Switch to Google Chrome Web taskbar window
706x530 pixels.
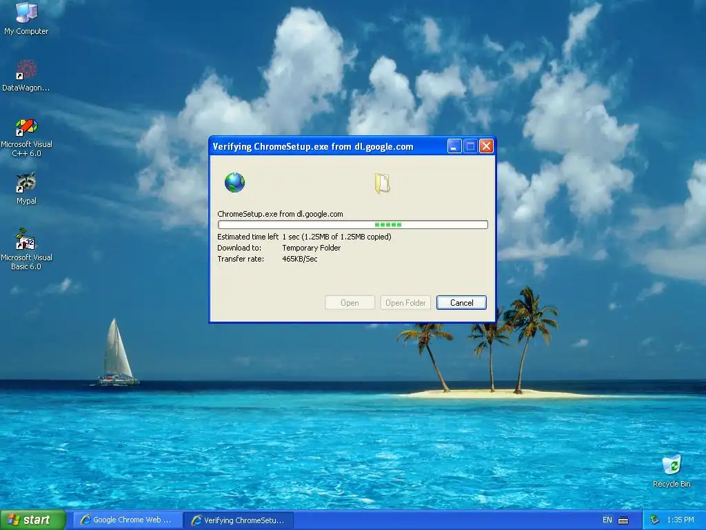click(128, 520)
